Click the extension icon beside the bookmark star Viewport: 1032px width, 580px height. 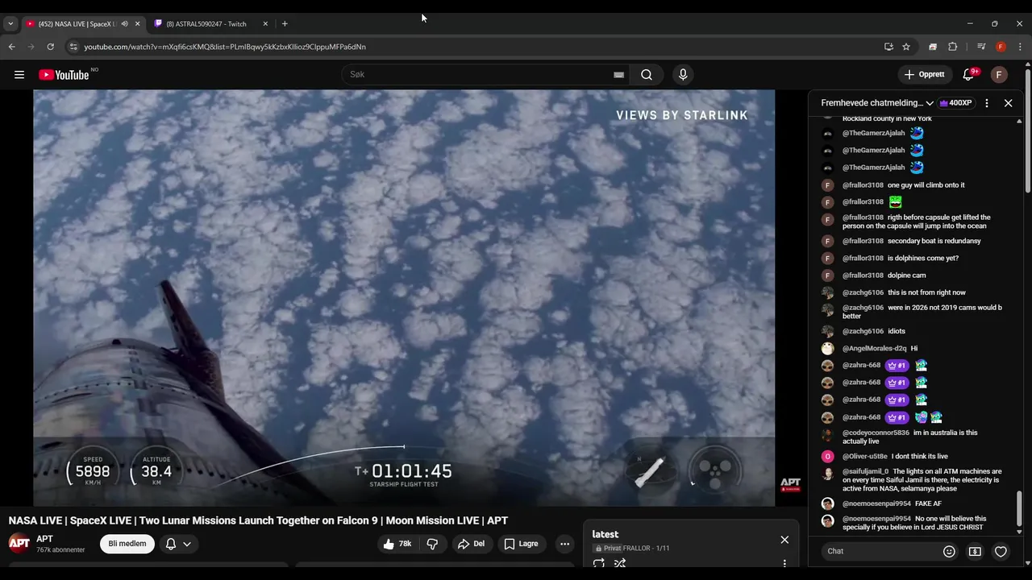tap(933, 47)
